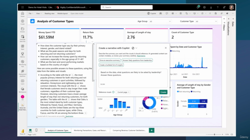
Task: Click Give an executive summary suggestion
Action: pos(110,60)
